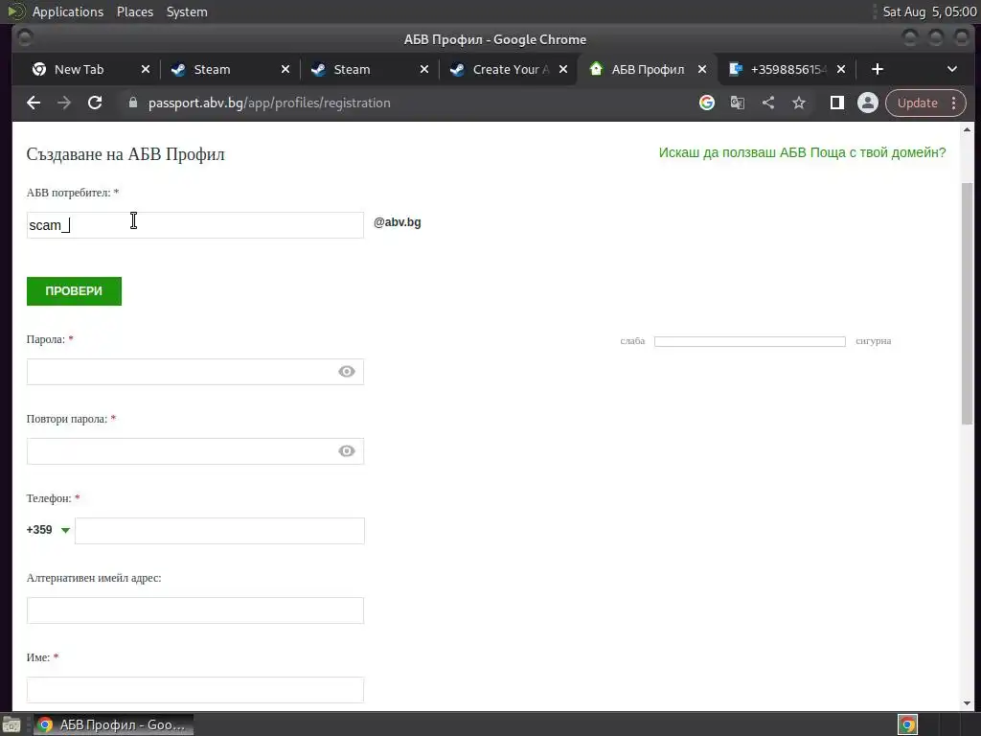Viewport: 981px width, 736px height.
Task: Open the Applications menu
Action: click(x=68, y=11)
